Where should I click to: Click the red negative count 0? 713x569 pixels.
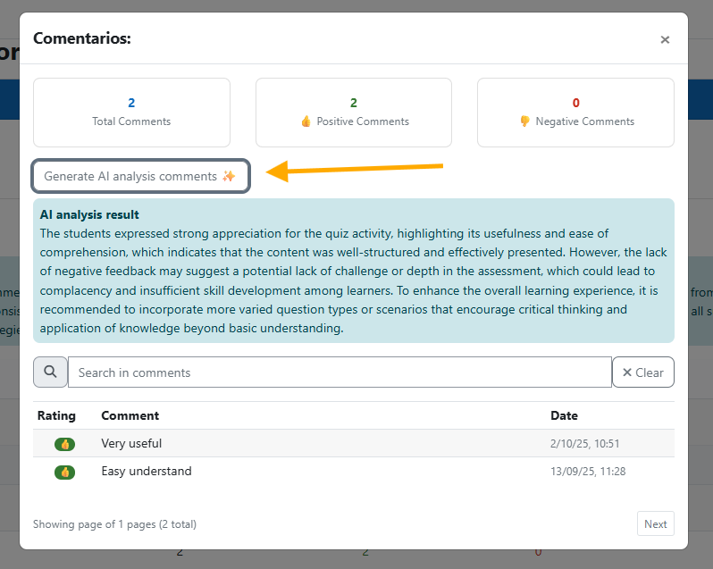click(575, 103)
